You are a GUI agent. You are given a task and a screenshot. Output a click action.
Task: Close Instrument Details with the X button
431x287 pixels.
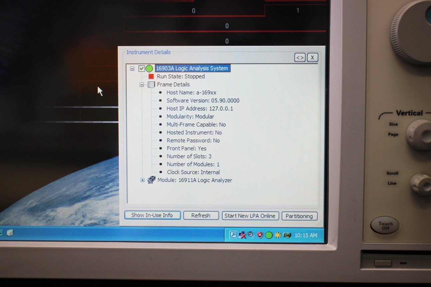pos(312,57)
